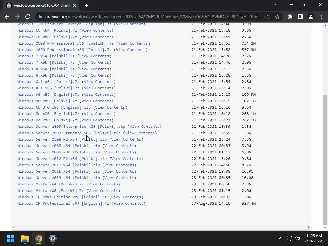Viewport: 328px width, 246px height.
Task: Download Windows 10 x64 [Polski].7z
Action: 47,30
